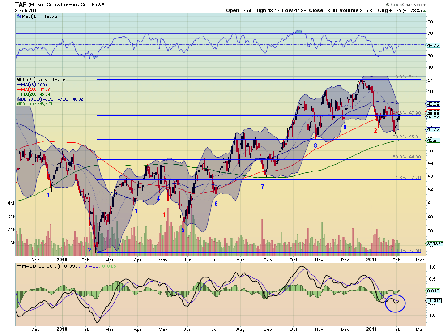Click the RSI(14) legend line icon
This screenshot has height=333, width=443.
click(19, 17)
